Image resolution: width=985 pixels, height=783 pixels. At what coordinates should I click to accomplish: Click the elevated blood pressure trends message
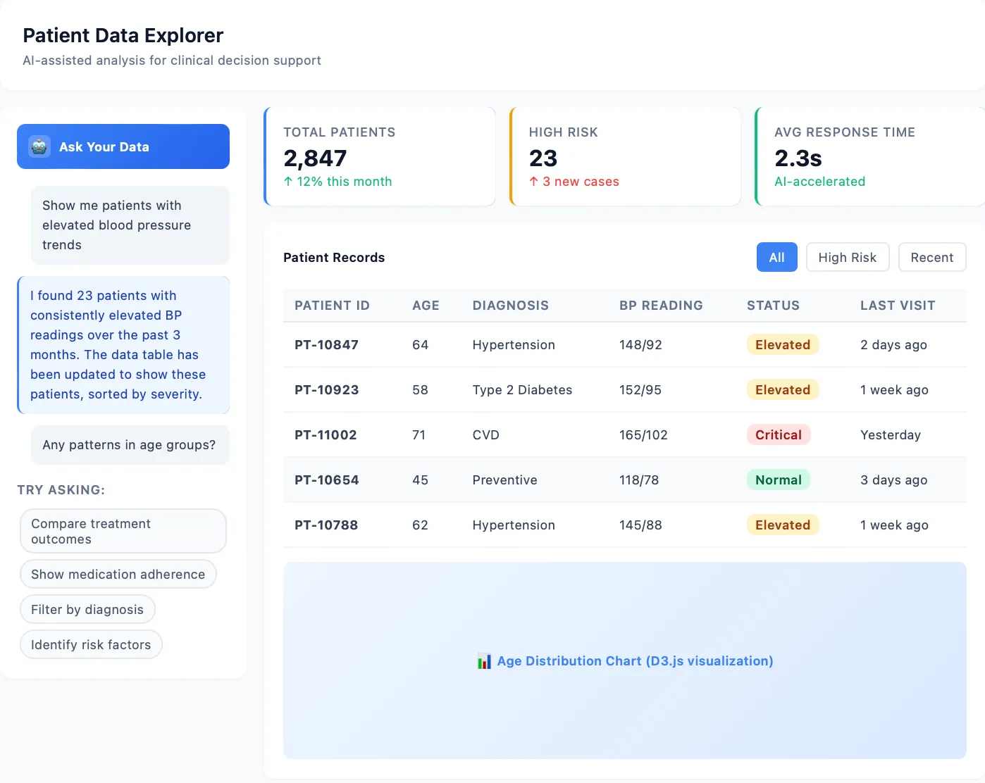tap(130, 225)
